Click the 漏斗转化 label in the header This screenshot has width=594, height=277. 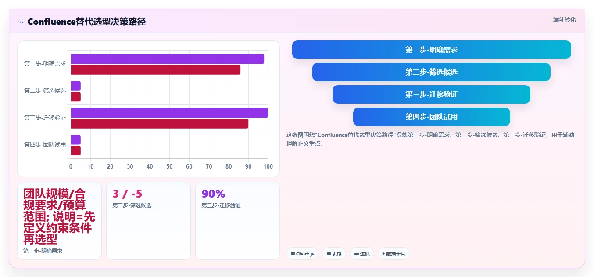click(564, 19)
